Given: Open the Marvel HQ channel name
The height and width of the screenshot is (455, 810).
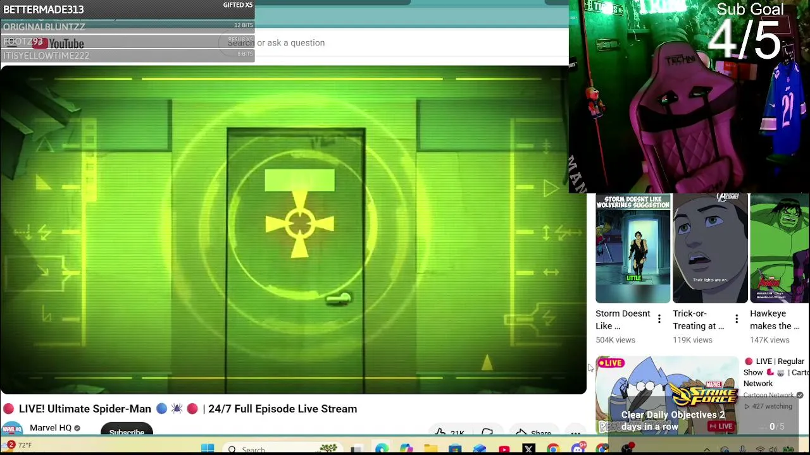Looking at the screenshot, I should (51, 428).
